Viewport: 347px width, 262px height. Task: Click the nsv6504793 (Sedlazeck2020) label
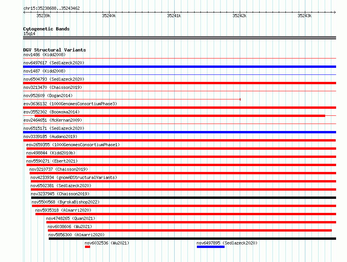(54, 79)
